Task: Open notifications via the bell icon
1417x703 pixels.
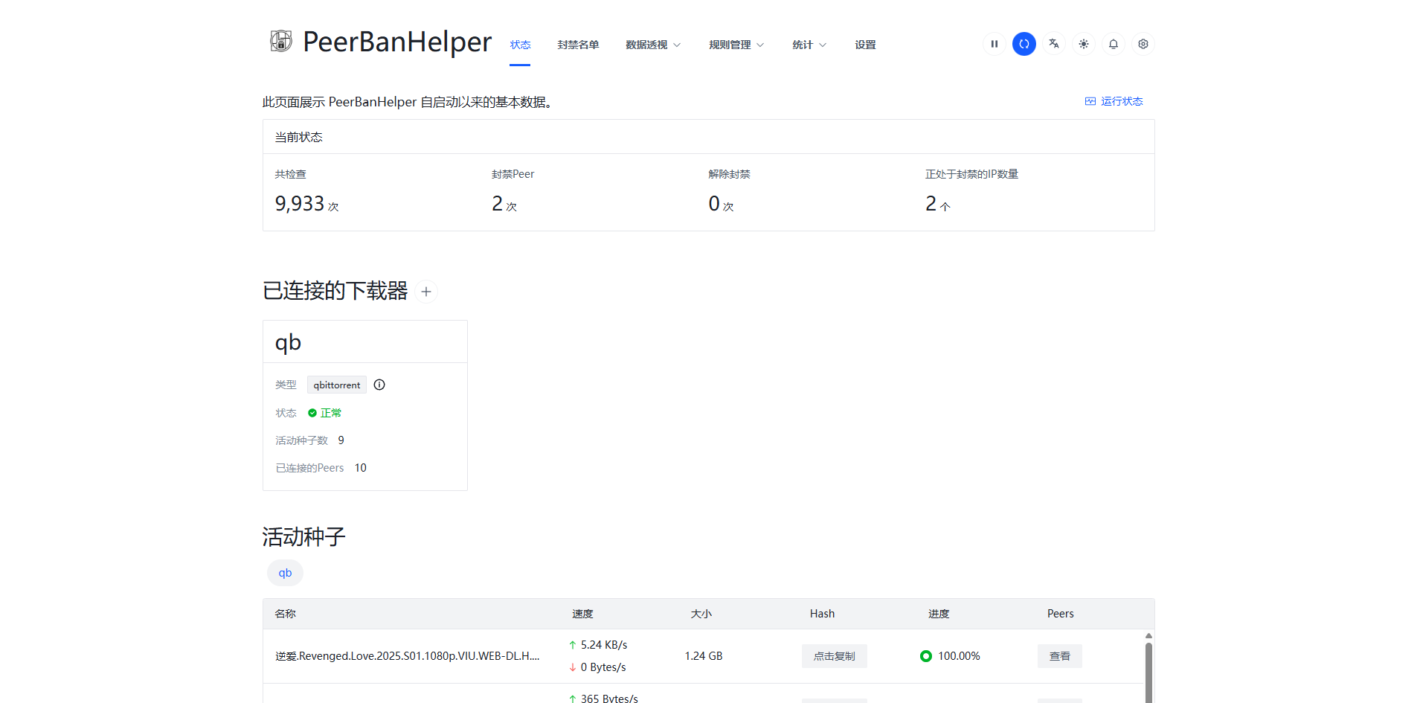Action: click(x=1113, y=44)
